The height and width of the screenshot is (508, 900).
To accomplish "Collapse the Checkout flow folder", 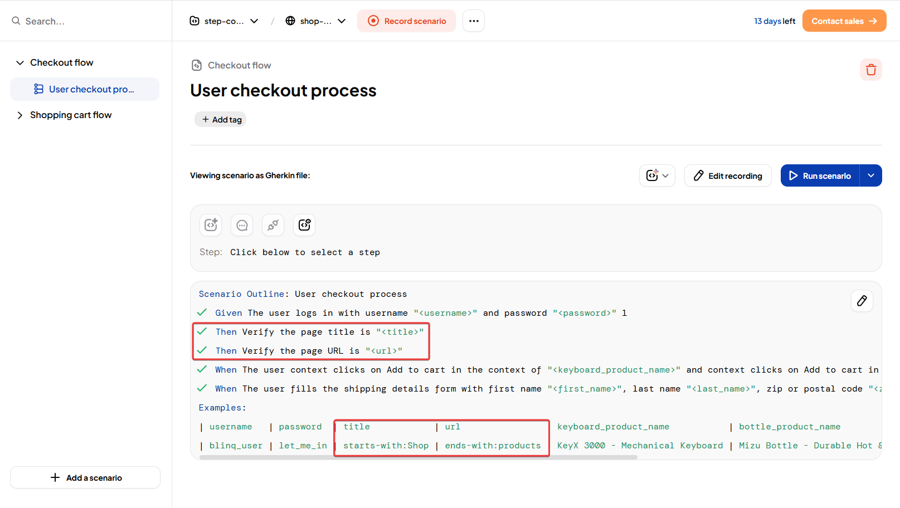I will pyautogui.click(x=20, y=63).
